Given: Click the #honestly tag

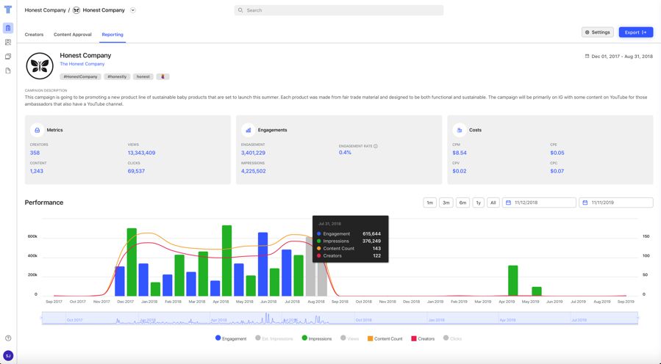Looking at the screenshot, I should [x=117, y=76].
